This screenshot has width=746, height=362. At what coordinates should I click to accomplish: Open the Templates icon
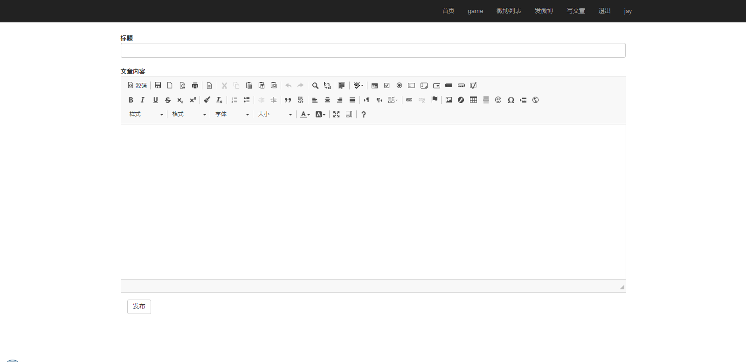(209, 86)
